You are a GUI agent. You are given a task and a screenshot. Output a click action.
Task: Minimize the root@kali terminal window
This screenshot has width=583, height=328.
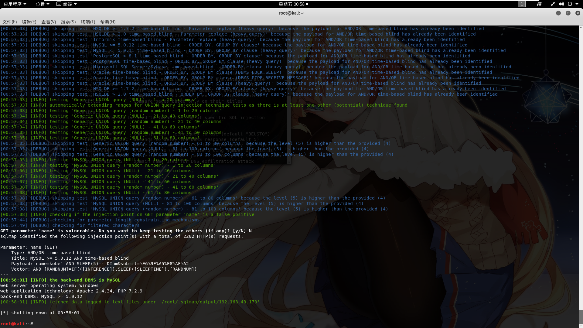click(558, 13)
